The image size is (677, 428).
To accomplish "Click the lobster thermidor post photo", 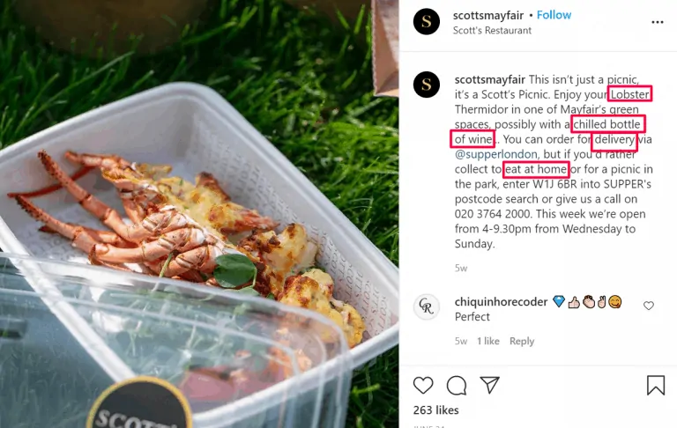I will point(199,214).
